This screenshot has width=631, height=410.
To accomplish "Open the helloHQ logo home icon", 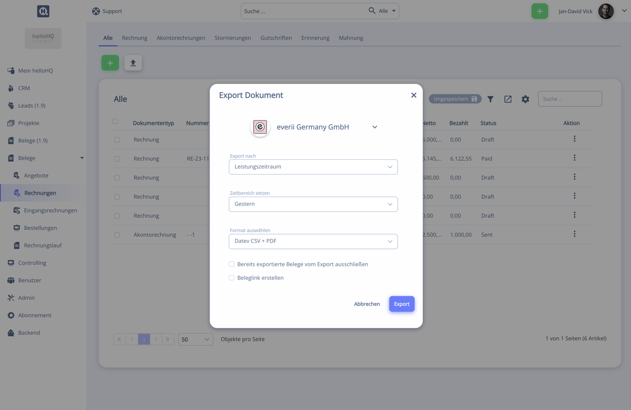I will (43, 11).
